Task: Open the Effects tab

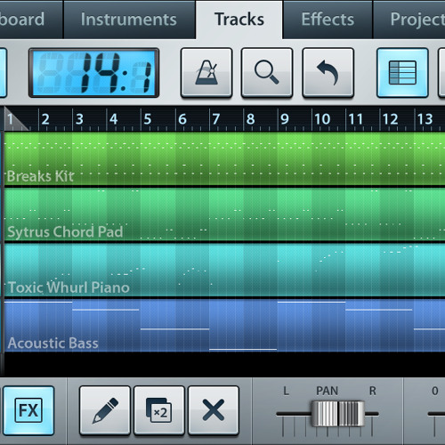Action: (x=328, y=20)
